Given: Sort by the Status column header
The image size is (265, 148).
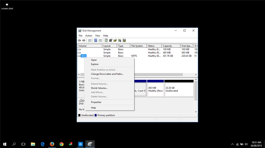Looking at the screenshot, I should (x=154, y=46).
